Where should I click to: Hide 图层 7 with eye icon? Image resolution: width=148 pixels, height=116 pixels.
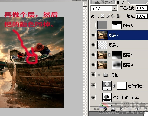(x=93, y=35)
